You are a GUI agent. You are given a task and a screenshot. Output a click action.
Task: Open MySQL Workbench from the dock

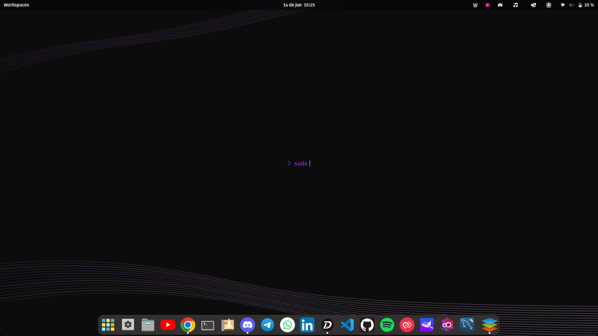(467, 325)
